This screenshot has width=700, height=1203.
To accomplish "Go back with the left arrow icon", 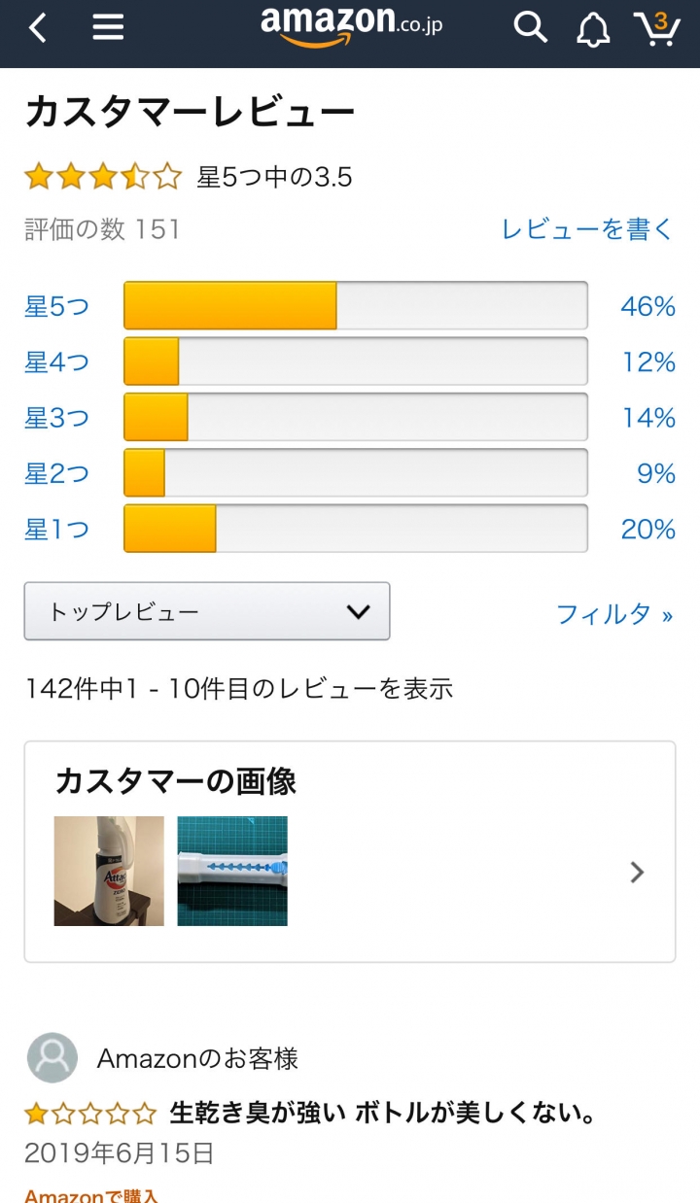I will pos(37,28).
